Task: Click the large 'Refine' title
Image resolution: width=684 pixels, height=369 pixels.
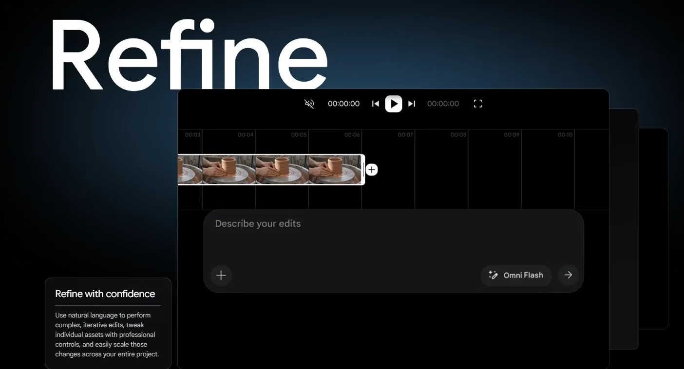Action: 189,54
